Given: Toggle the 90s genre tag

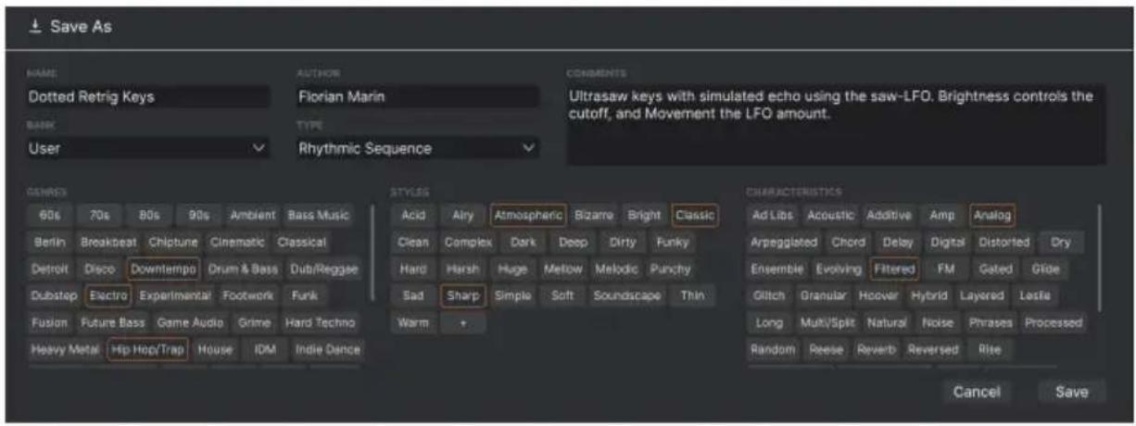Looking at the screenshot, I should tap(199, 215).
